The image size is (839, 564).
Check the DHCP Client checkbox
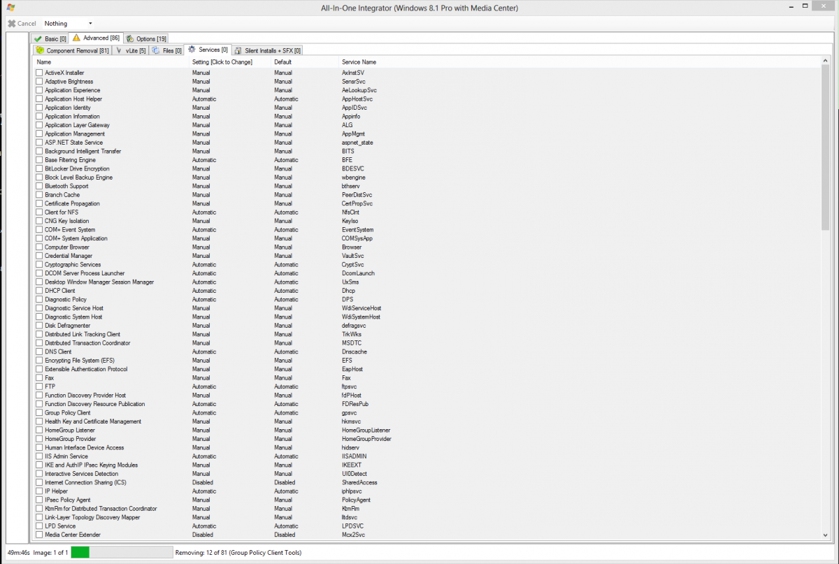tap(39, 291)
